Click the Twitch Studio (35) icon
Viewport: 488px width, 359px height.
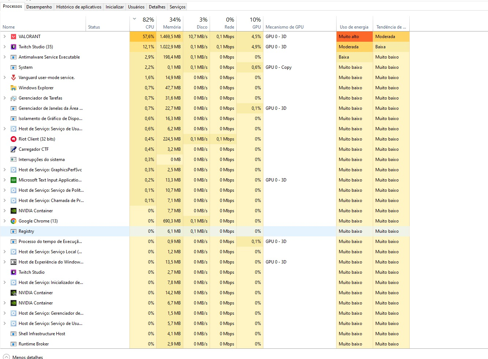tap(14, 47)
